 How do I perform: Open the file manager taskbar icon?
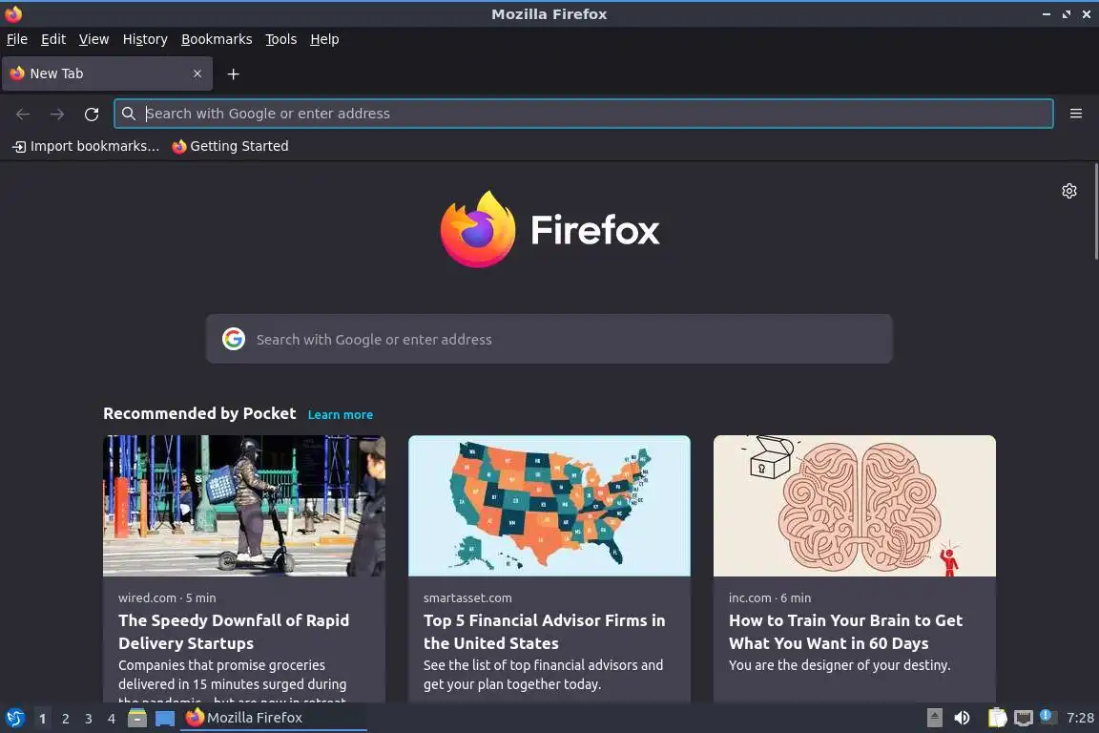(x=137, y=719)
